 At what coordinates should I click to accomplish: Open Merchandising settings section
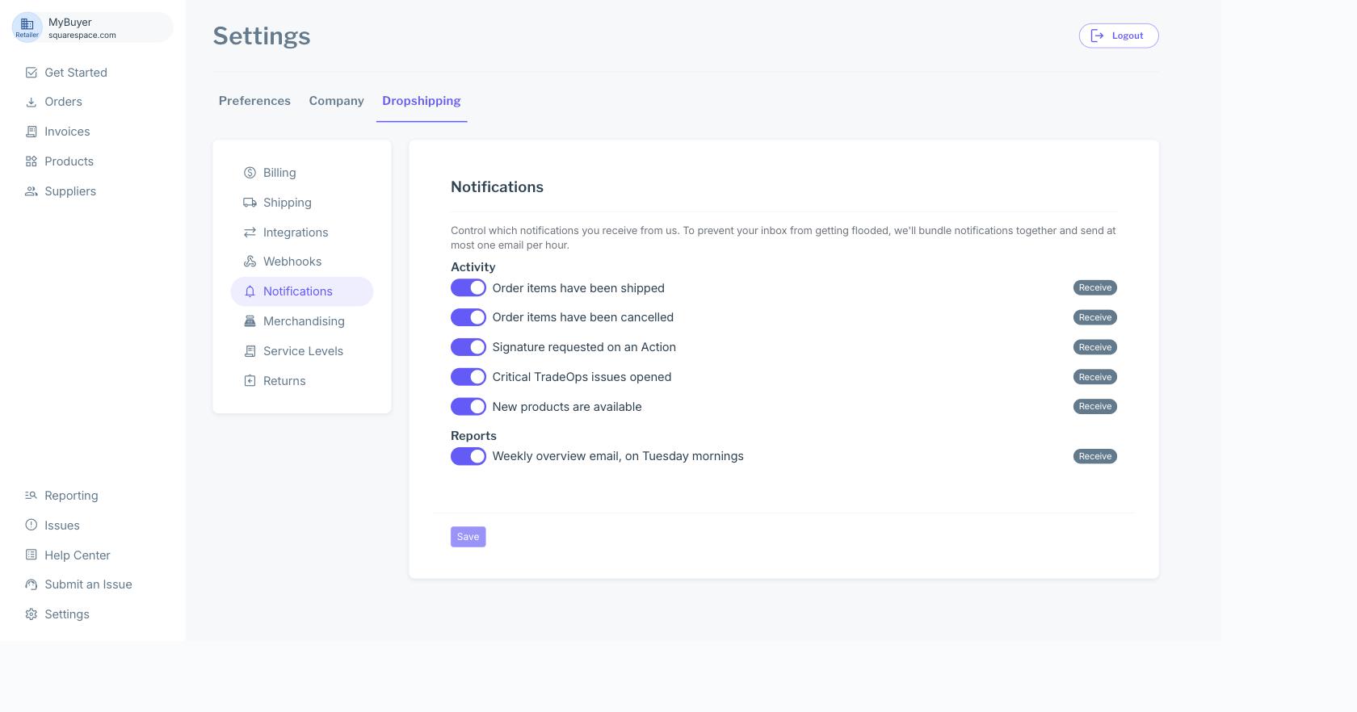pyautogui.click(x=303, y=321)
